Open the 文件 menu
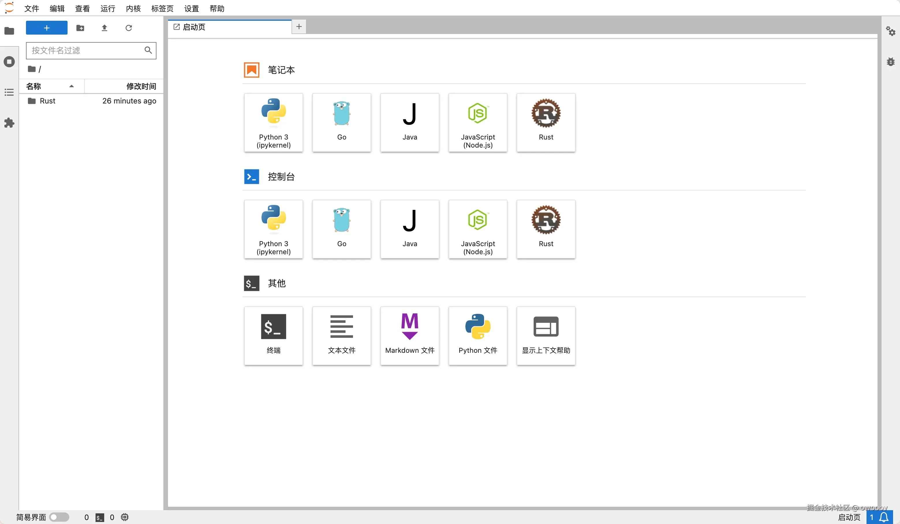Viewport: 900px width, 524px height. tap(31, 9)
